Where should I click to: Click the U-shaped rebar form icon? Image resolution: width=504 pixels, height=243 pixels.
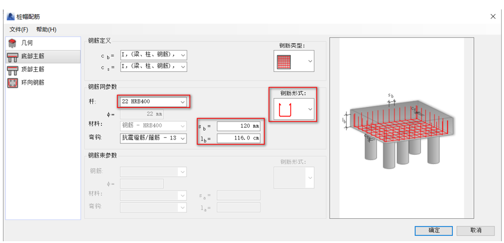click(286, 109)
